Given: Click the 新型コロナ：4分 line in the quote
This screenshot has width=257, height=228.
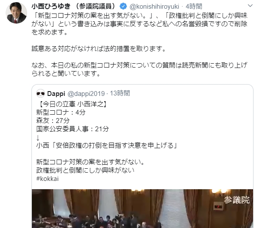Looking at the screenshot, I should pos(61,112).
